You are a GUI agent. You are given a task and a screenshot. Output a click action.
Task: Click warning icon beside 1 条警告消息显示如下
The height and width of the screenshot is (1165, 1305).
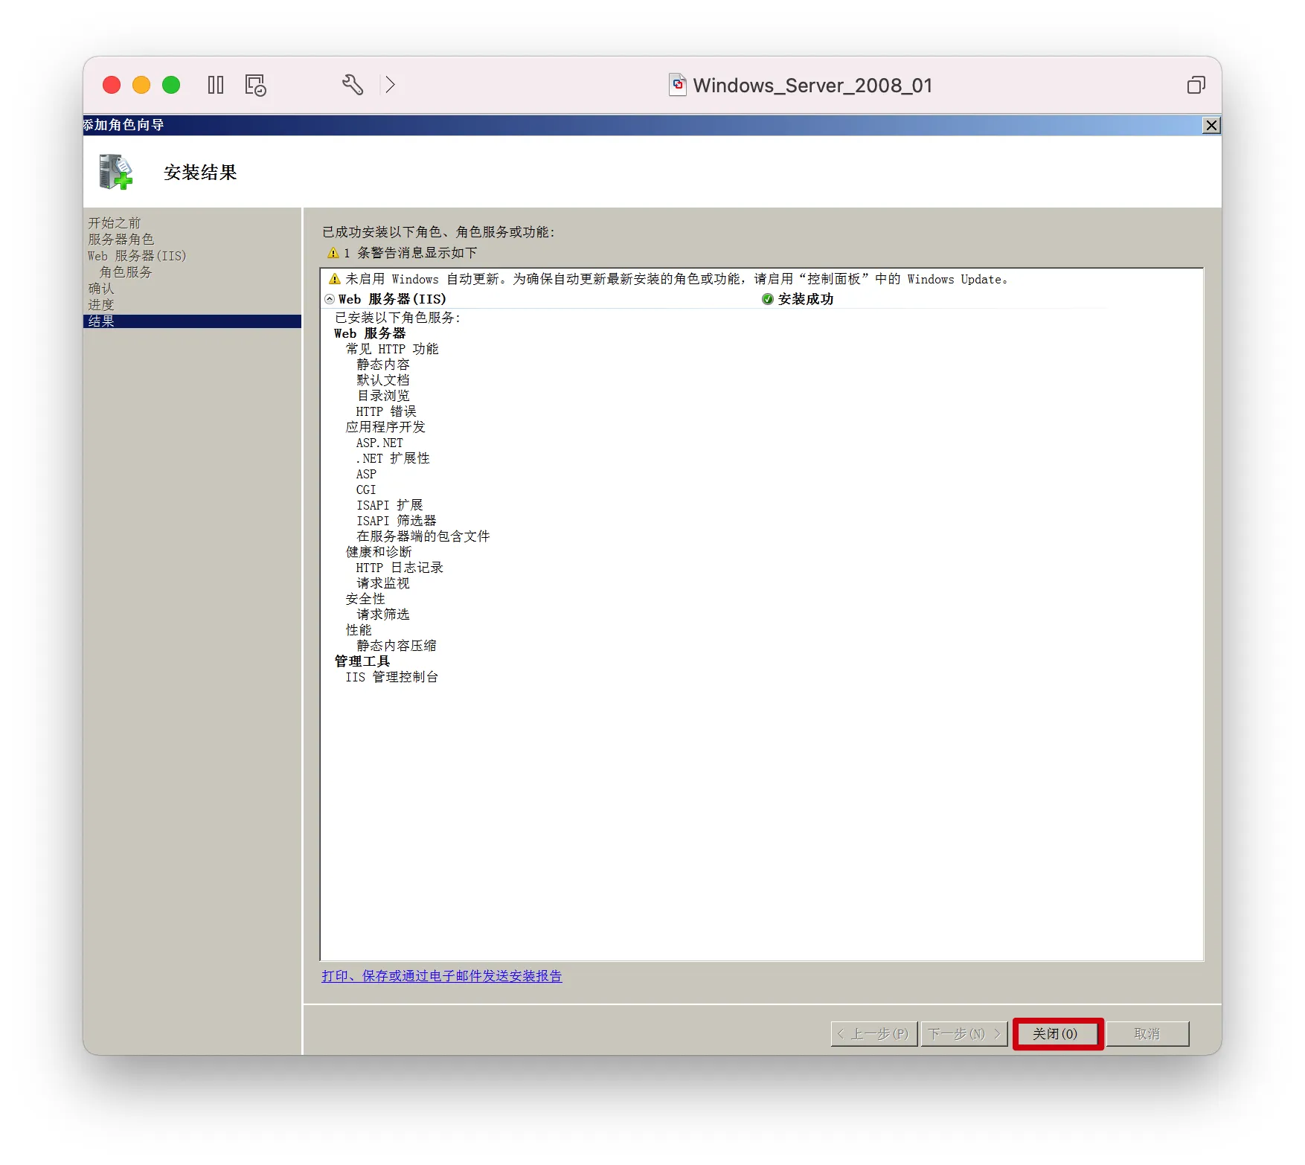click(333, 253)
